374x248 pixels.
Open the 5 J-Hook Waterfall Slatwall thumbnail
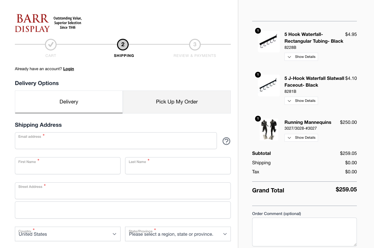tap(269, 85)
